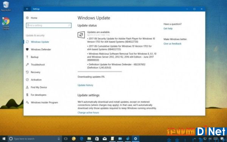
Task: Launch File Explorer from the taskbar
Action: click(89, 139)
